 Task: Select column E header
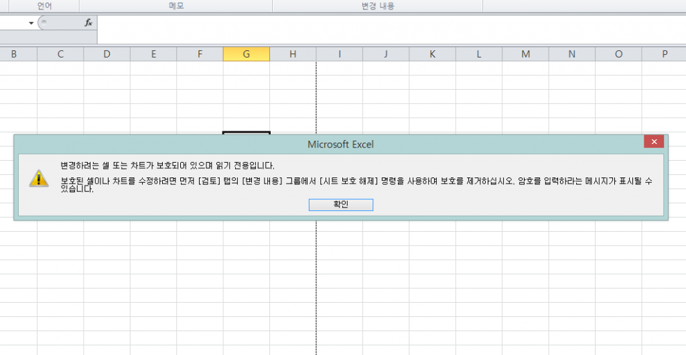[153, 54]
